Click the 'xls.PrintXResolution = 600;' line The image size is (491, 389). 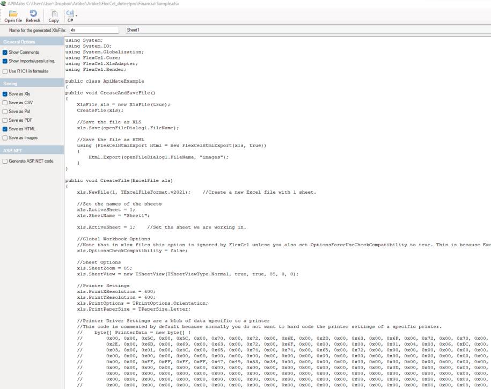[x=116, y=291]
